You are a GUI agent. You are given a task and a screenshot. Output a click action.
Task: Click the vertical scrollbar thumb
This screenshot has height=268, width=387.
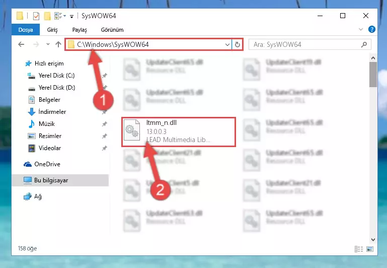(x=373, y=75)
